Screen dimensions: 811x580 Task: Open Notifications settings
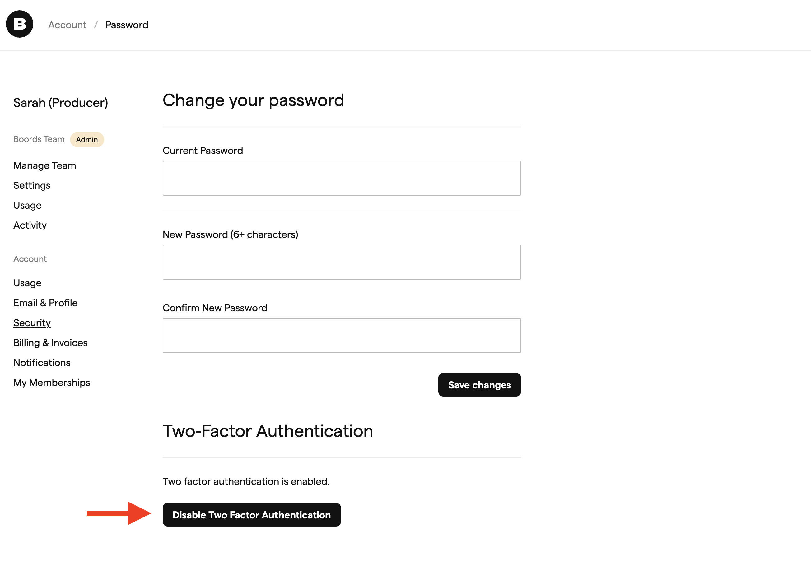point(42,363)
